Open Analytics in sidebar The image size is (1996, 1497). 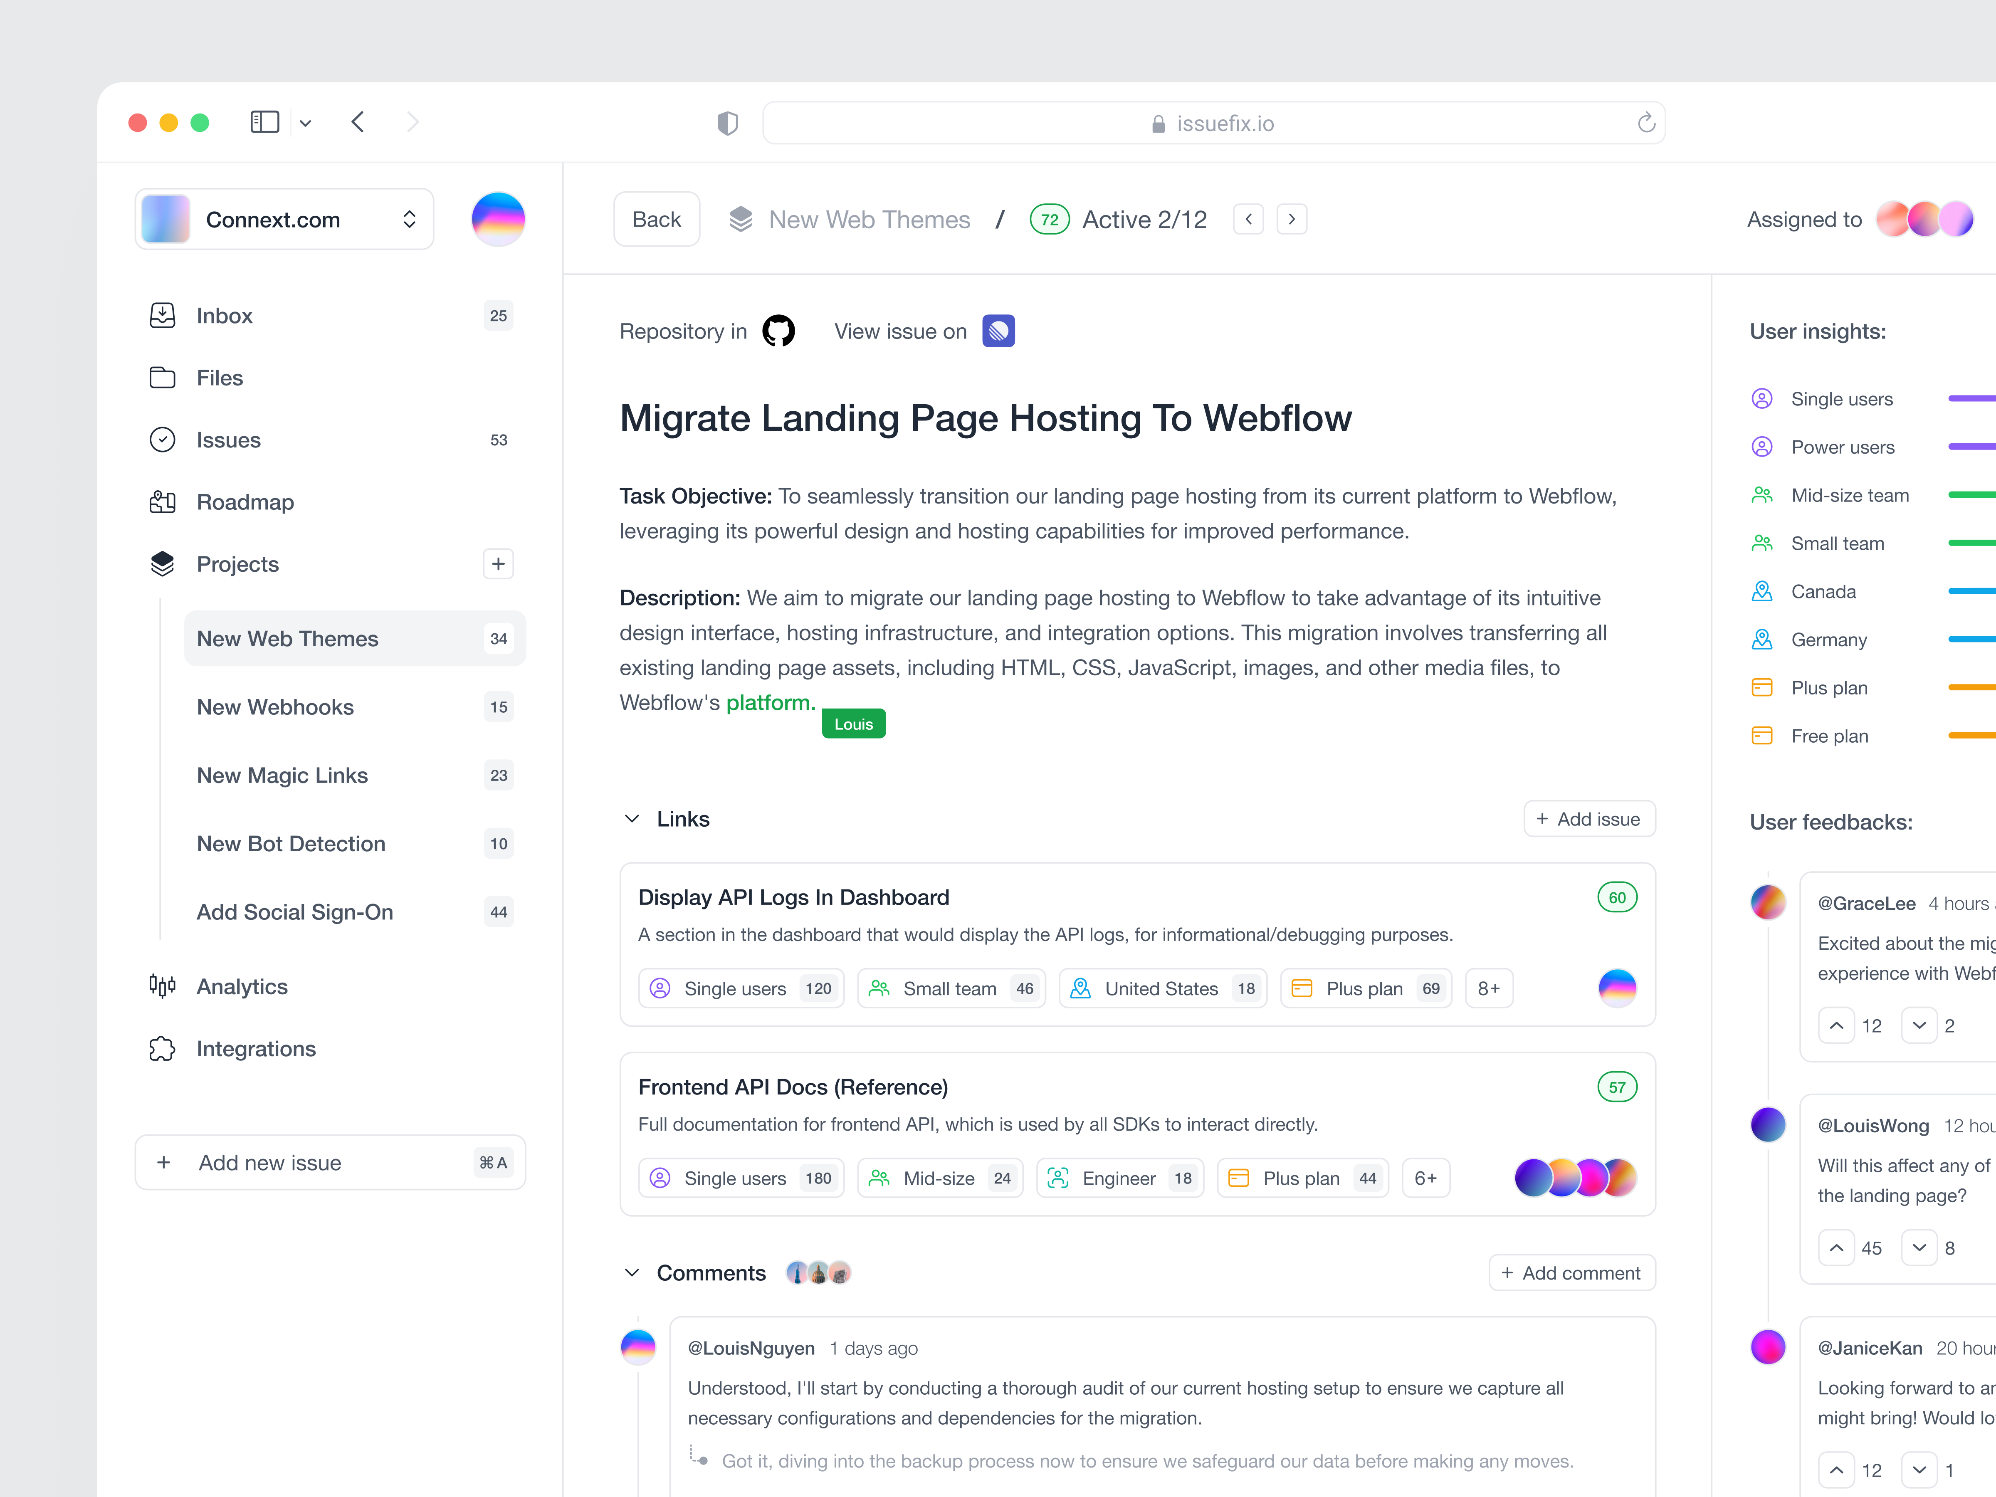(x=330, y=986)
